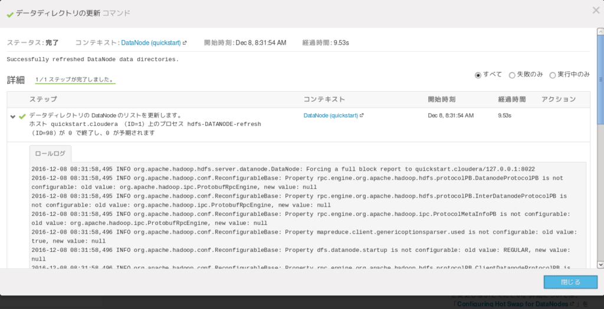Click the green success checkmark in the step row
This screenshot has height=309, width=604.
coord(22,116)
